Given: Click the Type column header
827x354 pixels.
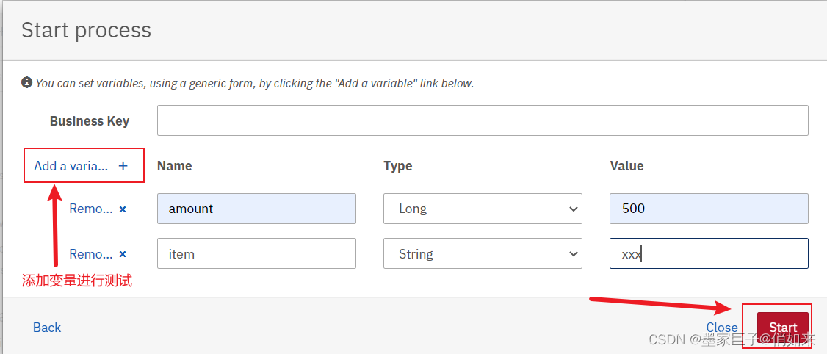Looking at the screenshot, I should click(x=398, y=166).
